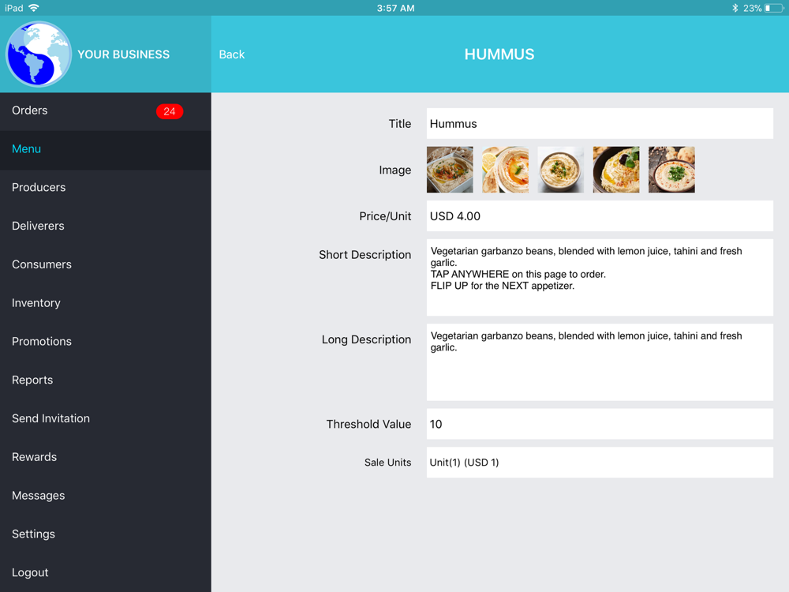The height and width of the screenshot is (592, 789).
Task: Open the Orders section
Action: 106,111
